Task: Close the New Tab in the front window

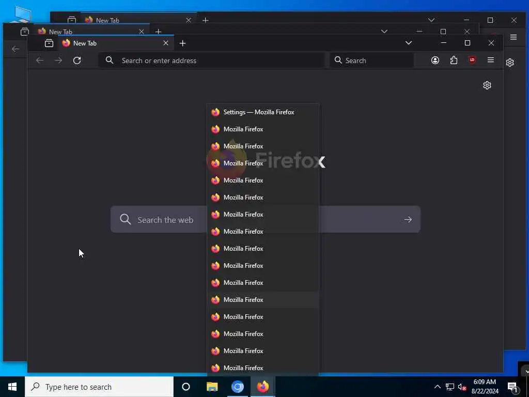Action: (166, 43)
